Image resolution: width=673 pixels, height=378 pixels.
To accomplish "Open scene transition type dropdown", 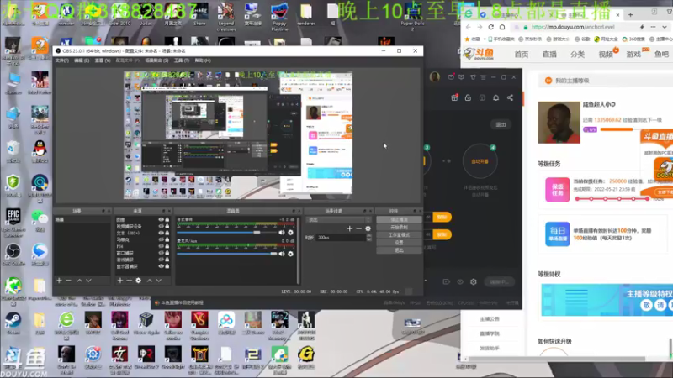I will coord(339,219).
